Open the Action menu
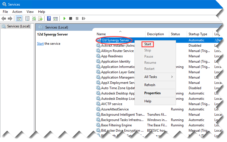Viewport: 227px width, 142px height. click(x=17, y=12)
